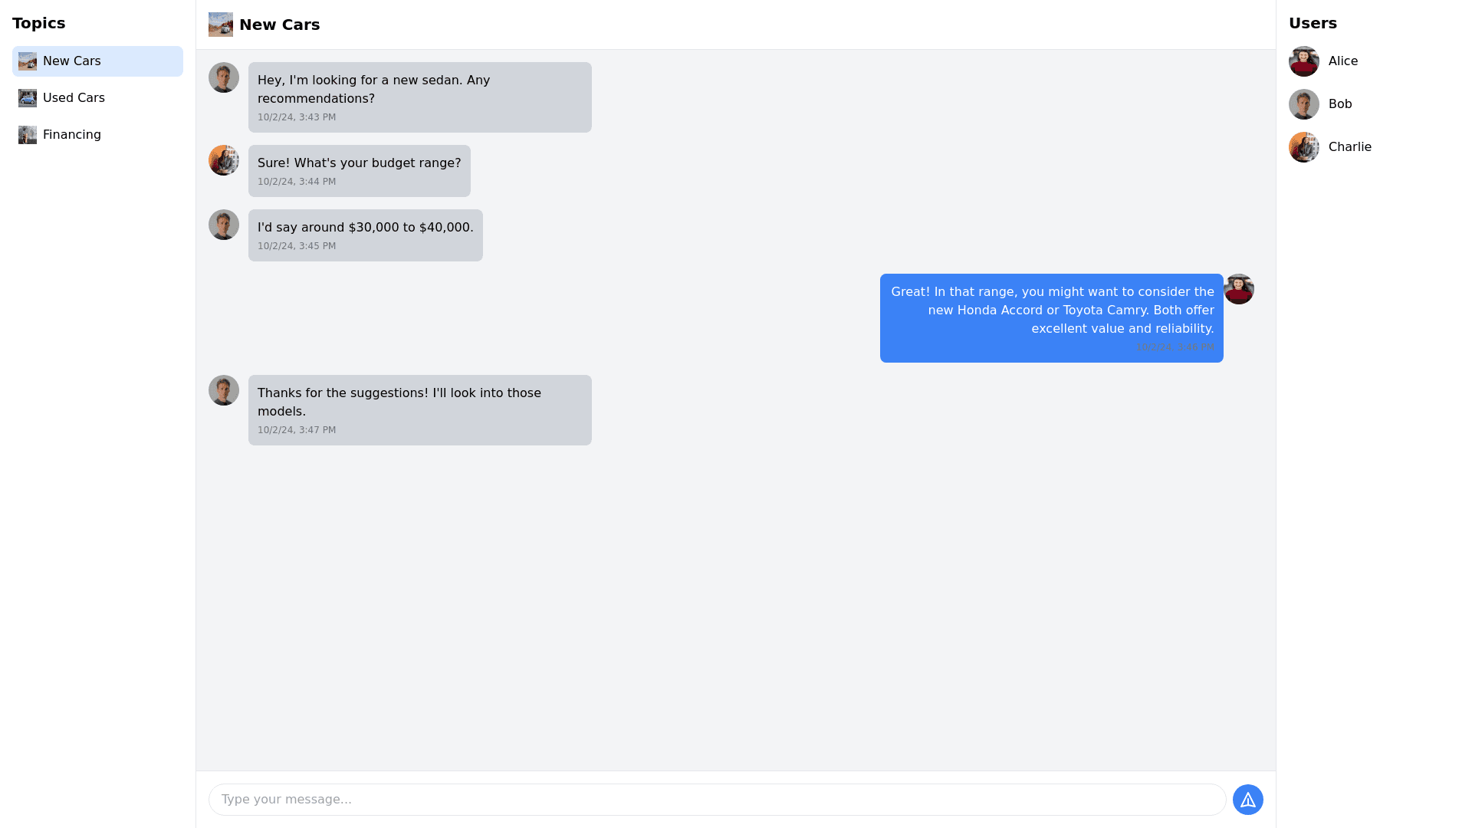
Task: Switch to the Used Cars topic
Action: click(74, 98)
